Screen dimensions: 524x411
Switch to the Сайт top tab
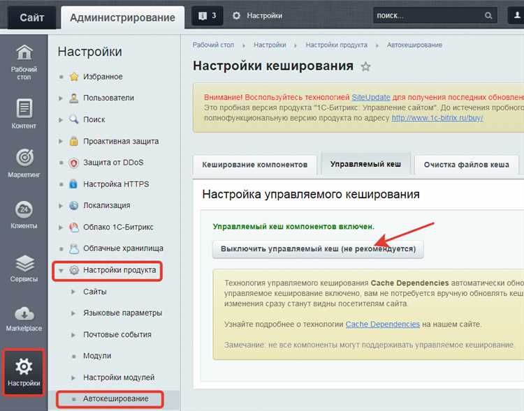(x=31, y=17)
